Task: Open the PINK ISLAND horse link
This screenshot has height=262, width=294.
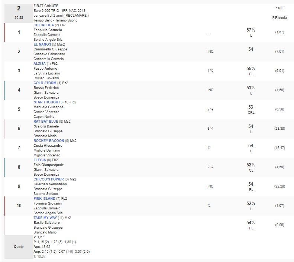Action: tap(44, 199)
